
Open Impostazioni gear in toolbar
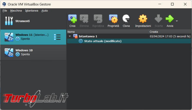pyautogui.click(x=143, y=19)
